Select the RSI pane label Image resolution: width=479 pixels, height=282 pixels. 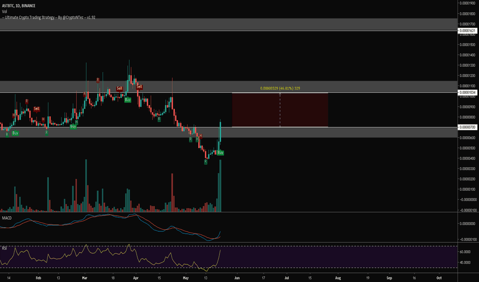(4, 248)
